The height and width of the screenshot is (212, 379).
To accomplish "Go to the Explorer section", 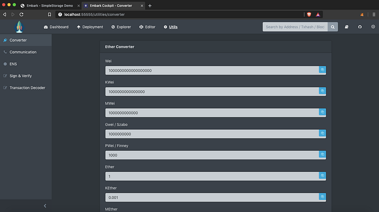I will [121, 27].
